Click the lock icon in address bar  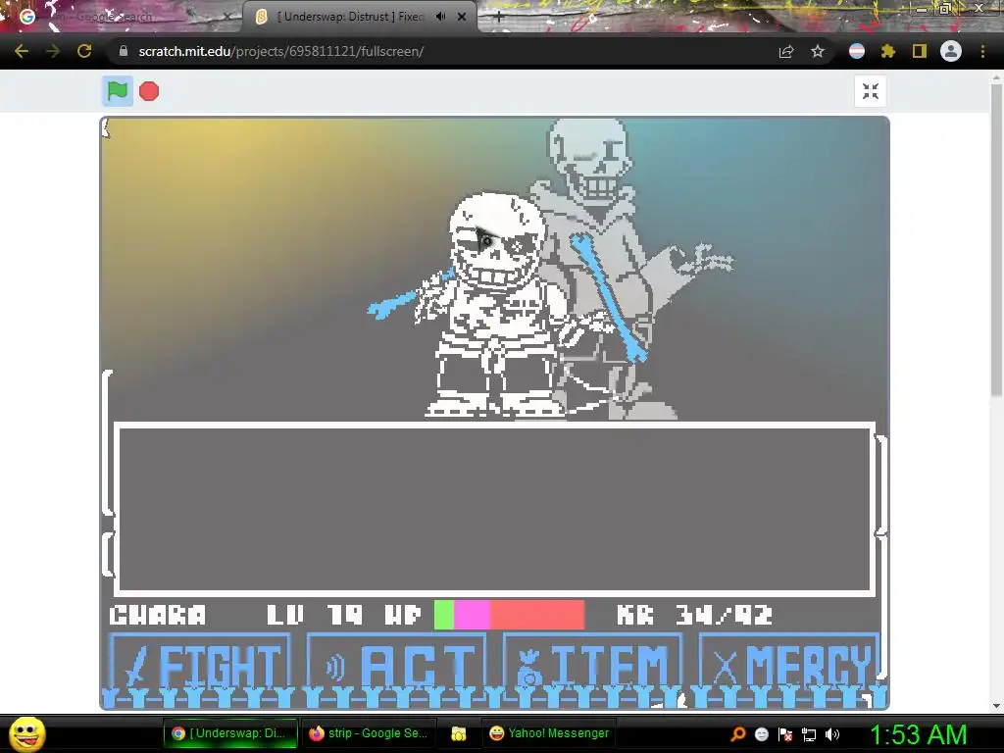coord(123,51)
